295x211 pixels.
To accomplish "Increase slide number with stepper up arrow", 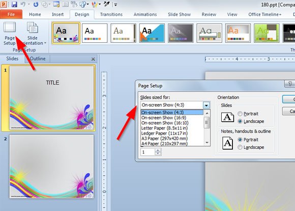I will point(158,150).
